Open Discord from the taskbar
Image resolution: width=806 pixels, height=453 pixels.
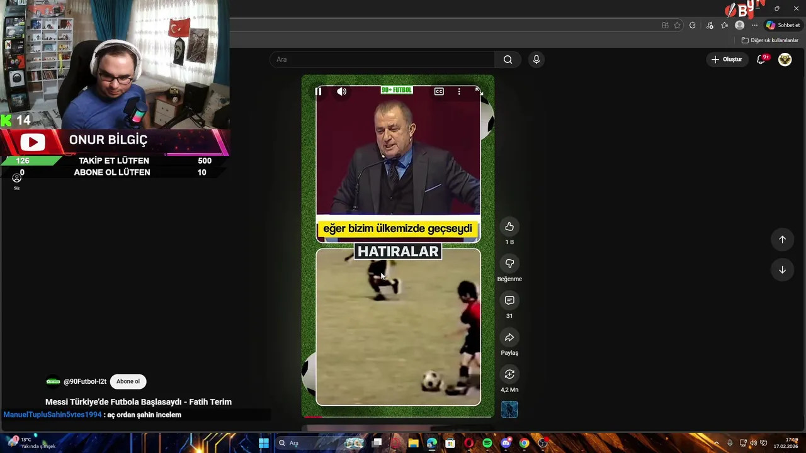point(506,443)
